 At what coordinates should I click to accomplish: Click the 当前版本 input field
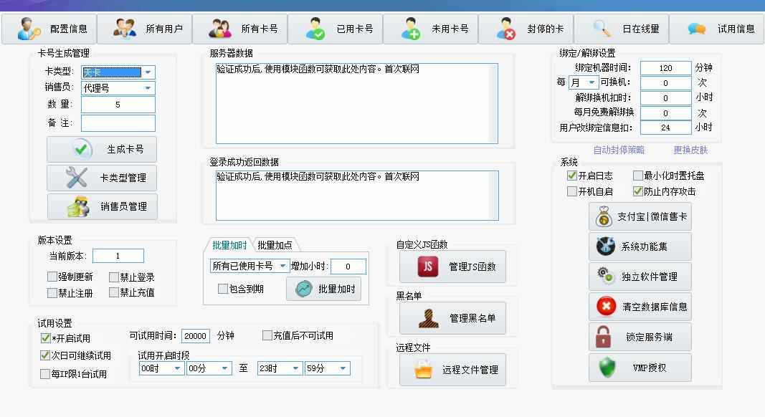click(x=118, y=256)
